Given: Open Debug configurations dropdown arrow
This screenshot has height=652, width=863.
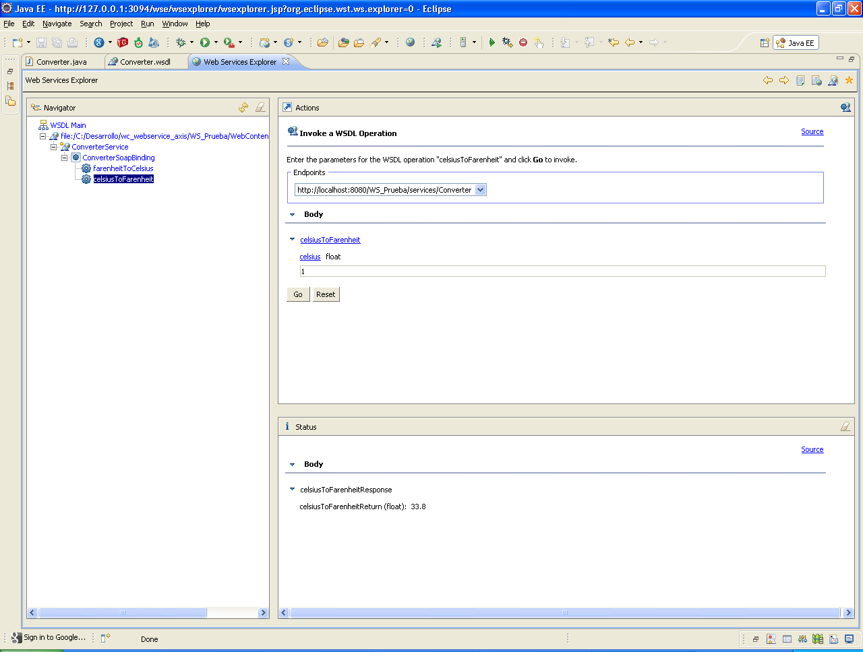Looking at the screenshot, I should click(x=191, y=42).
